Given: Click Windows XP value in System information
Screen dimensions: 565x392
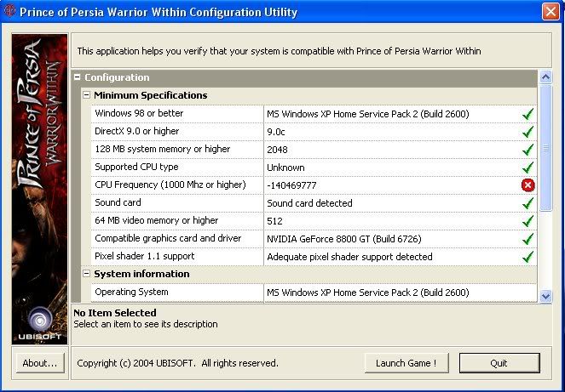Looking at the screenshot, I should click(368, 293).
